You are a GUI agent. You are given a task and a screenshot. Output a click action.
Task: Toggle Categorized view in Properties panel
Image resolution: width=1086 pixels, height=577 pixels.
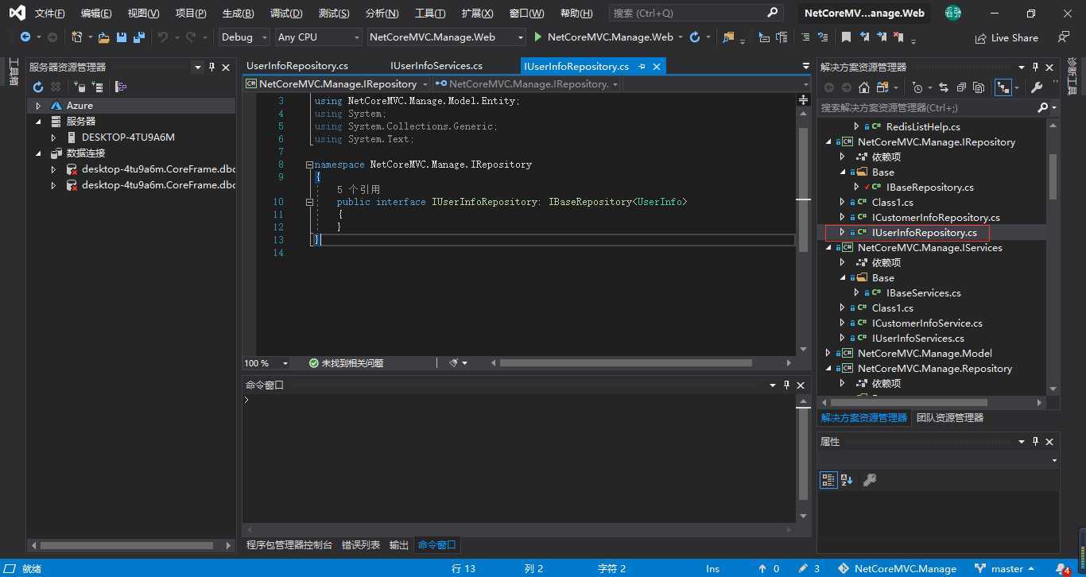click(828, 479)
